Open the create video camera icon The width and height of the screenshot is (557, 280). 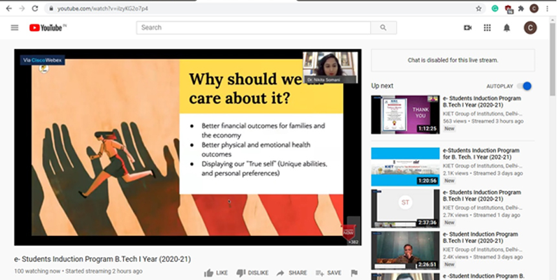(468, 28)
